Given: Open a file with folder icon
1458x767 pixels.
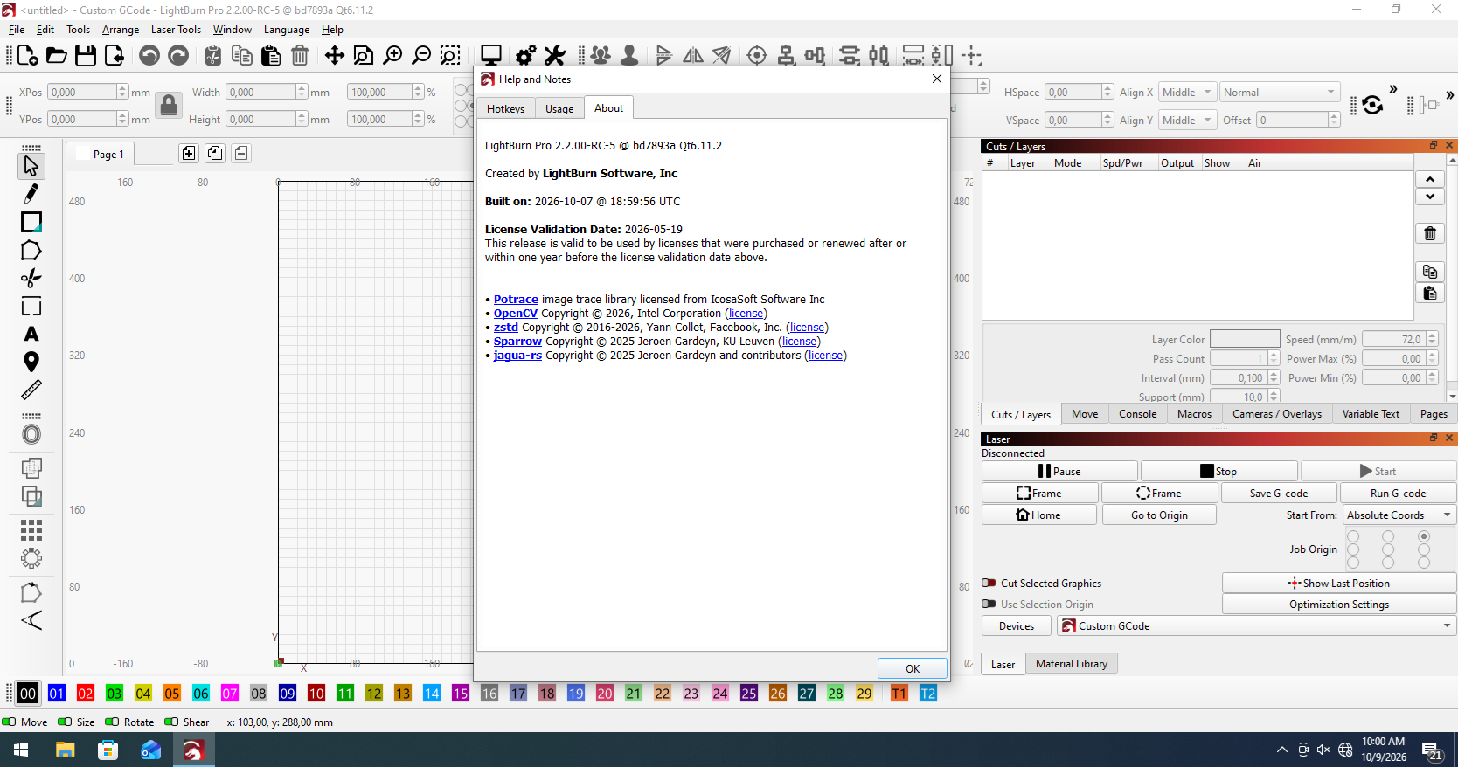Looking at the screenshot, I should pos(57,56).
